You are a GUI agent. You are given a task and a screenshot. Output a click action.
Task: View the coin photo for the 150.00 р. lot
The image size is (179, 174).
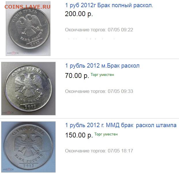[x=29, y=147]
